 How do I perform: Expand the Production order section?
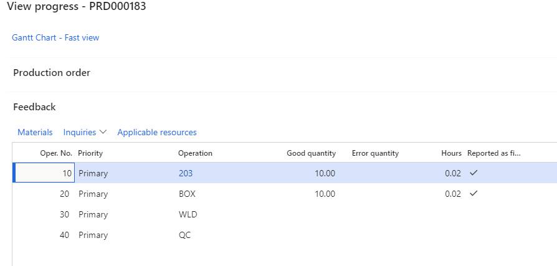(x=52, y=73)
